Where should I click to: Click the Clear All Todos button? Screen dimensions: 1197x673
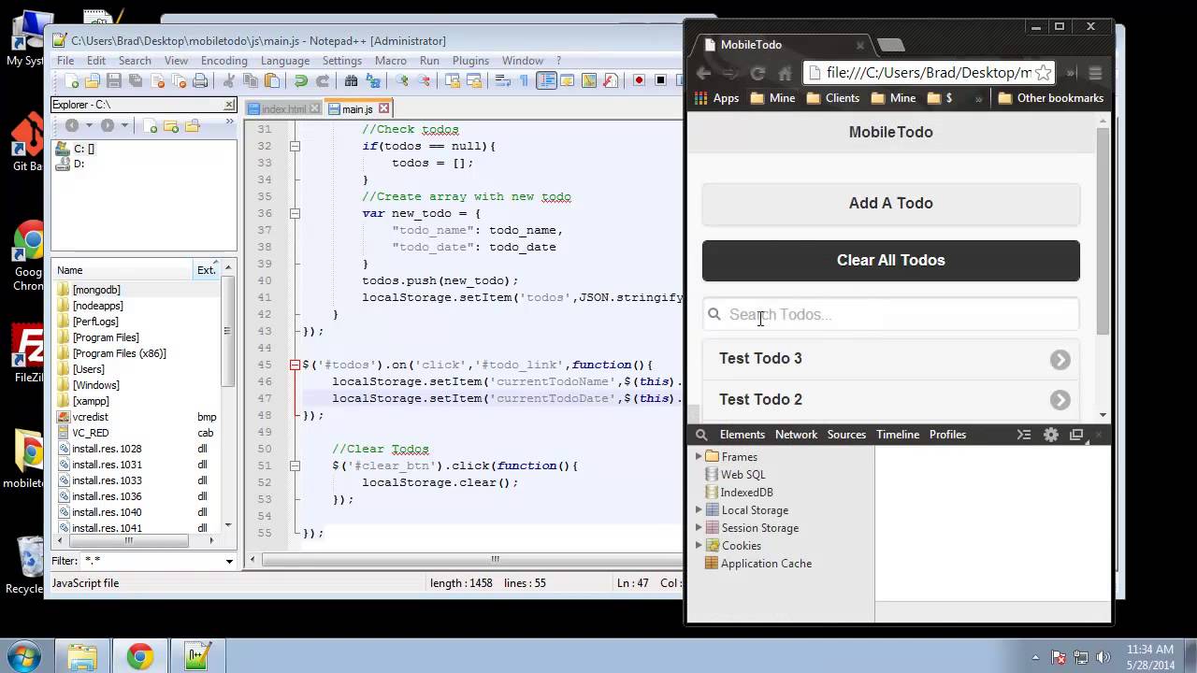click(891, 261)
